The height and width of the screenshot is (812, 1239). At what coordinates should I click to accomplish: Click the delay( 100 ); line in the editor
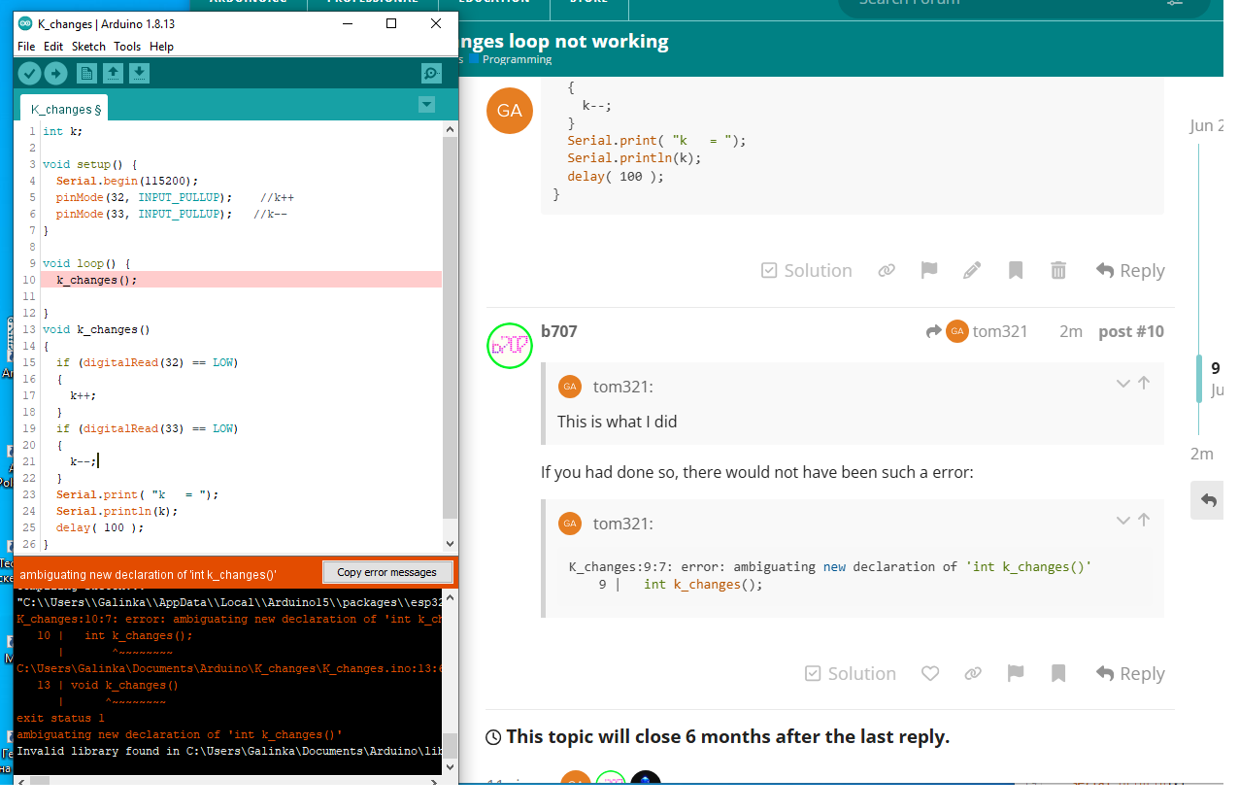(99, 527)
